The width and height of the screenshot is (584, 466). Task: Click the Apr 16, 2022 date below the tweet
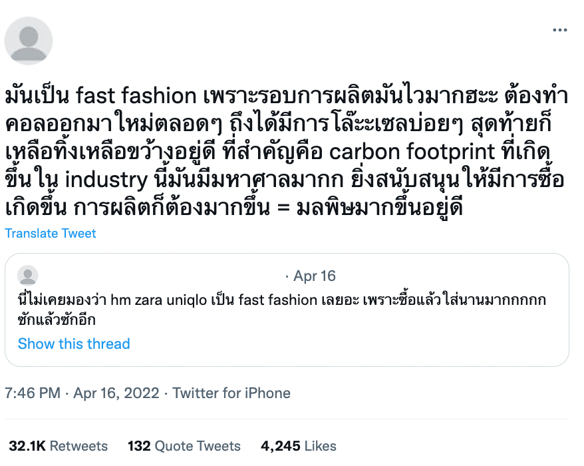point(117,393)
